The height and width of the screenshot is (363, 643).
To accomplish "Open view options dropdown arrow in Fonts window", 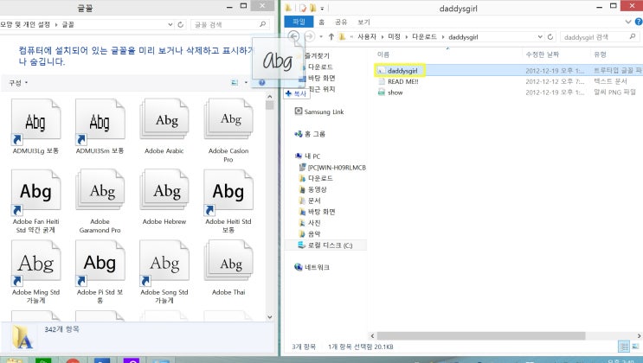I will [246, 83].
